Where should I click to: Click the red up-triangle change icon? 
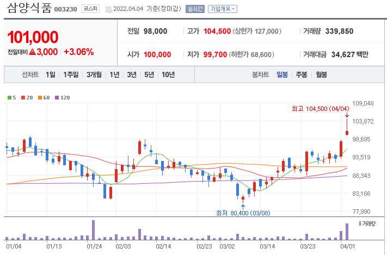click(32, 52)
